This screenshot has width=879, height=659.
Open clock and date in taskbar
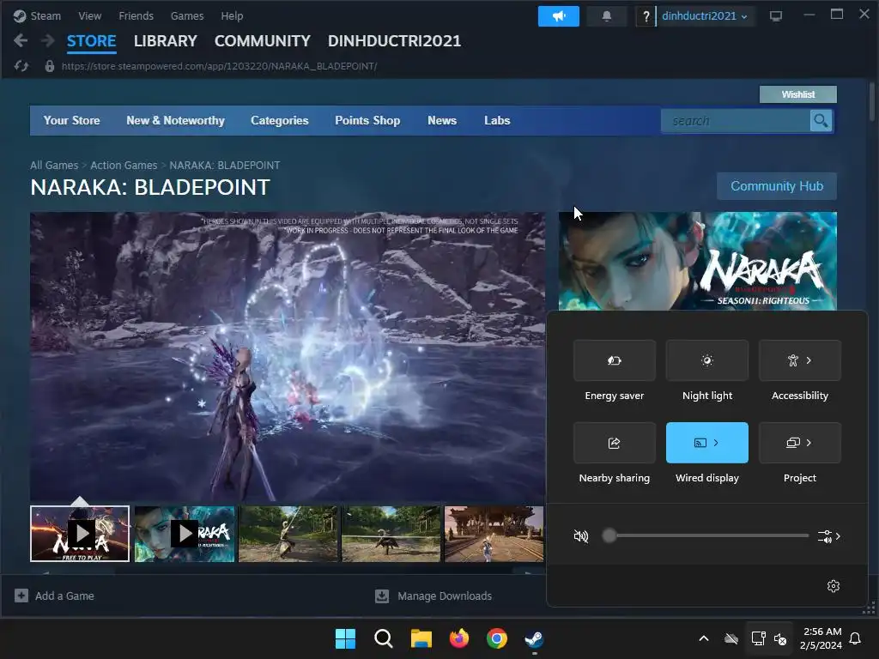click(821, 638)
